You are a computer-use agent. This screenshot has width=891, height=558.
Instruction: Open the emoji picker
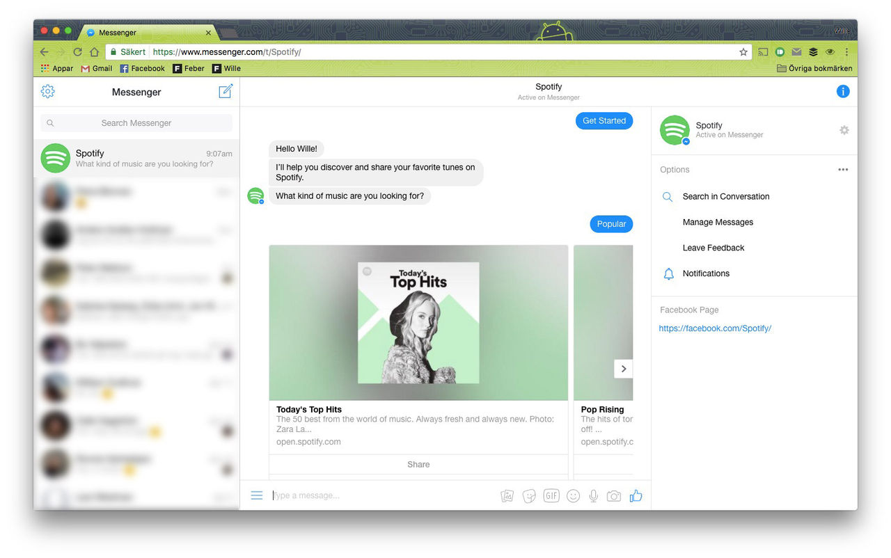[573, 496]
